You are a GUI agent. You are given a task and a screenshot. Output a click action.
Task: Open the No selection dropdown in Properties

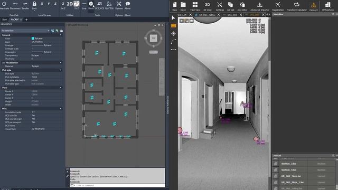(25, 31)
